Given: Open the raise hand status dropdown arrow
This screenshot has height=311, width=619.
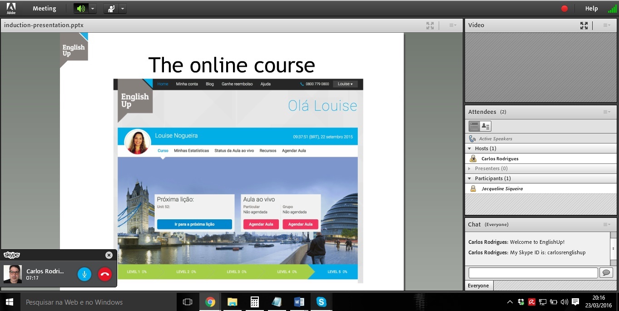Looking at the screenshot, I should (122, 9).
